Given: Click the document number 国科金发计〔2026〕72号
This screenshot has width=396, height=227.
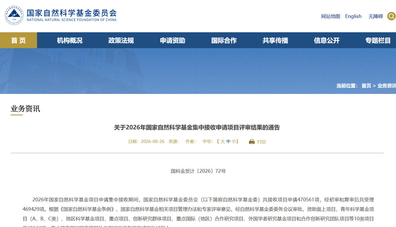Looking at the screenshot, I should (x=198, y=171).
